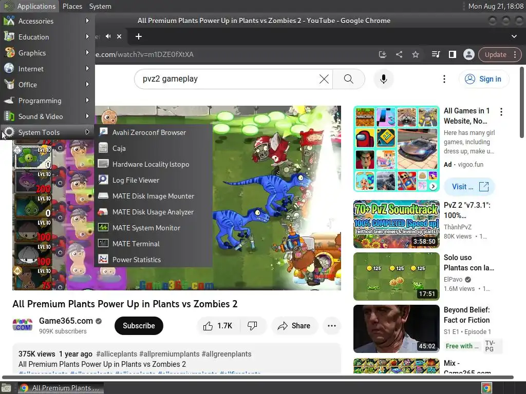Image resolution: width=526 pixels, height=394 pixels.
Task: Expand the Accessories submenu
Action: (x=47, y=21)
